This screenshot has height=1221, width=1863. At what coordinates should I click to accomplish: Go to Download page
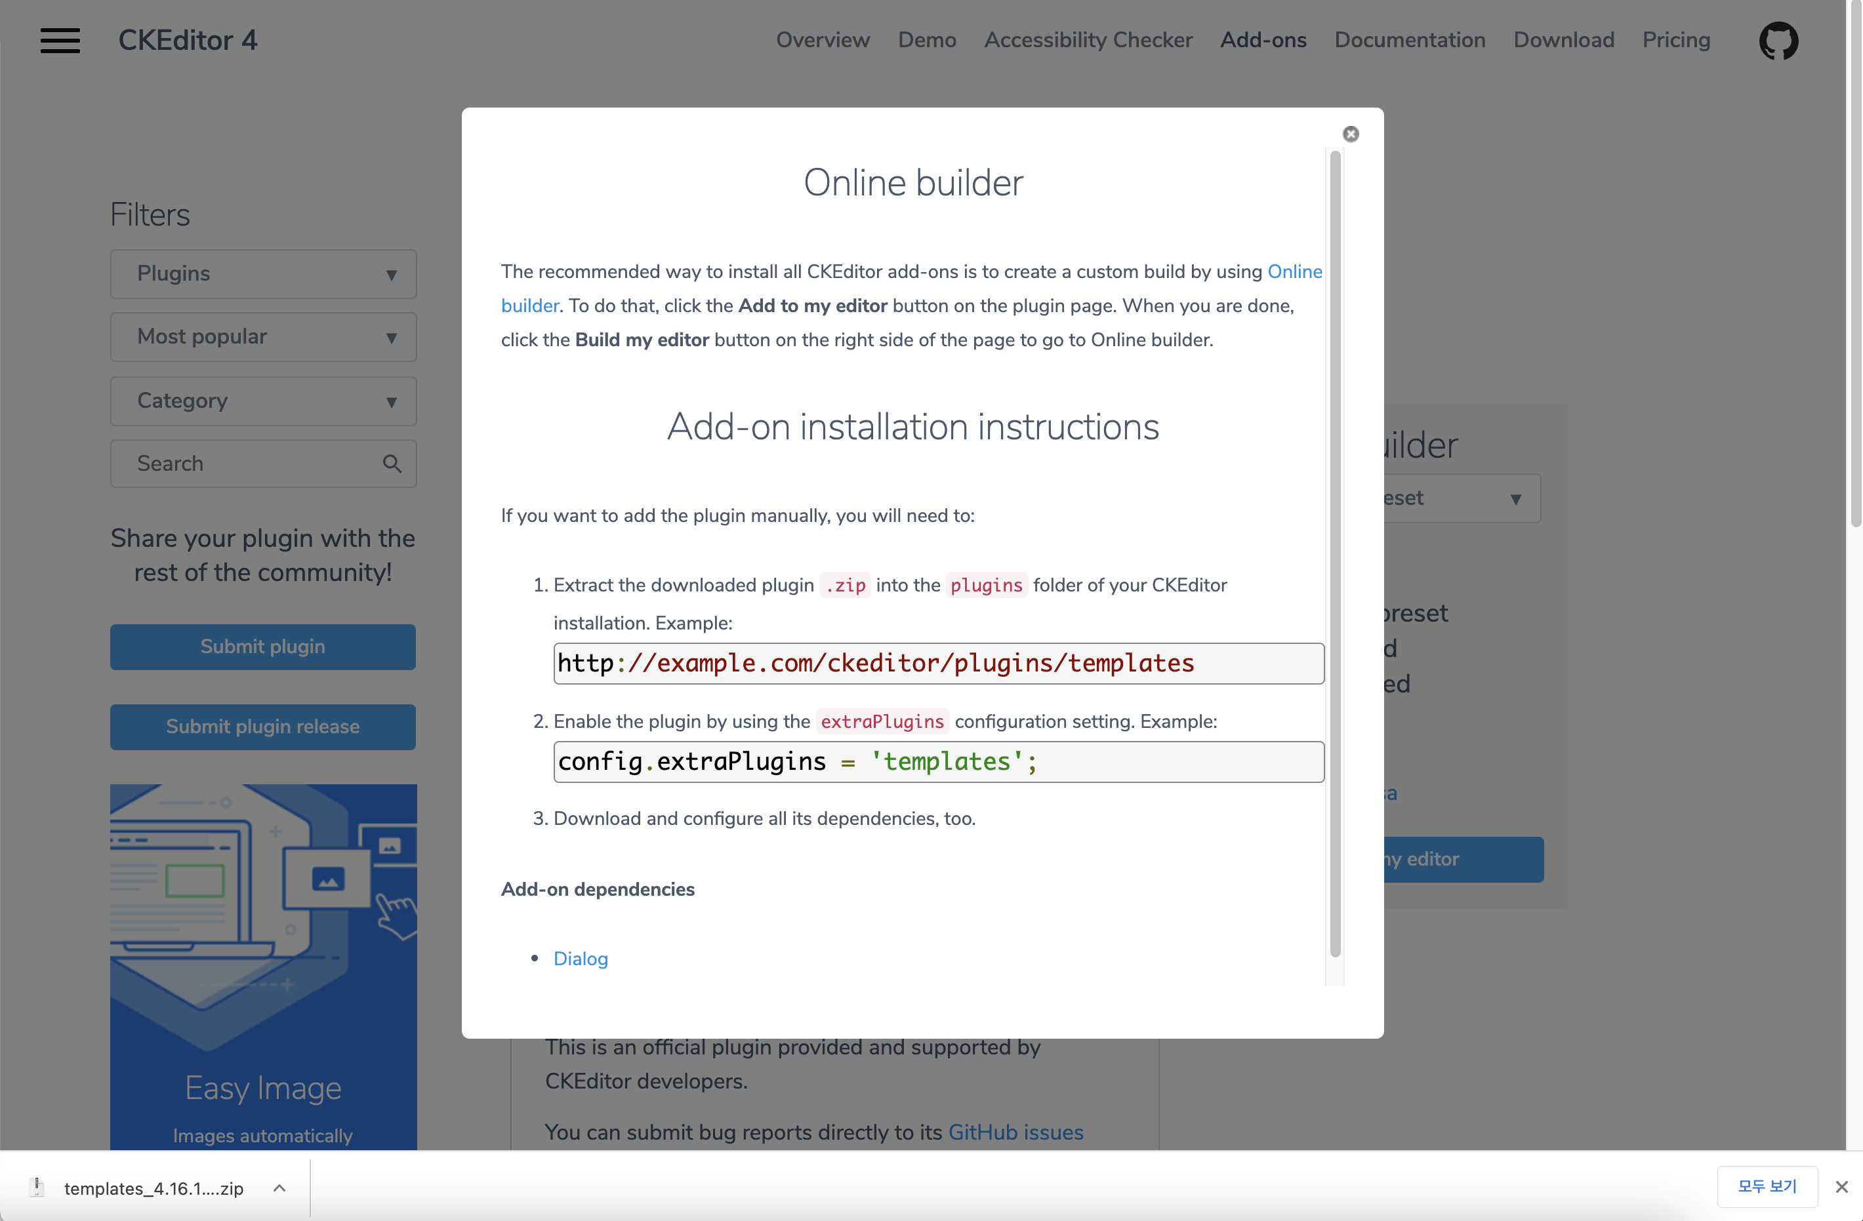(x=1563, y=40)
